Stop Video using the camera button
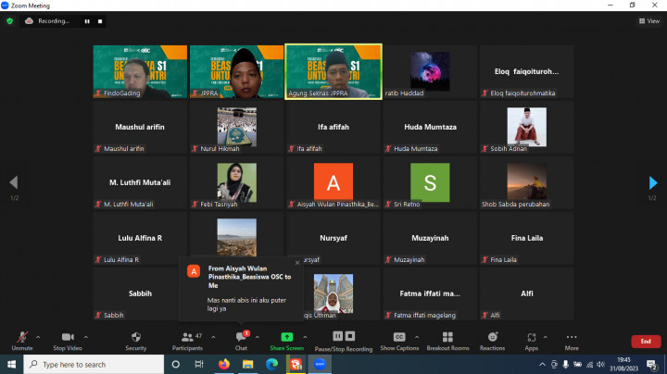The image size is (667, 374). point(66,340)
